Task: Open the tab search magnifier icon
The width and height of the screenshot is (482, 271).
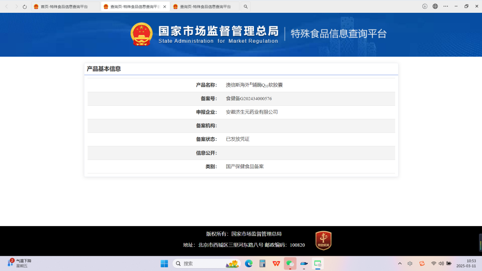Action: click(x=246, y=7)
